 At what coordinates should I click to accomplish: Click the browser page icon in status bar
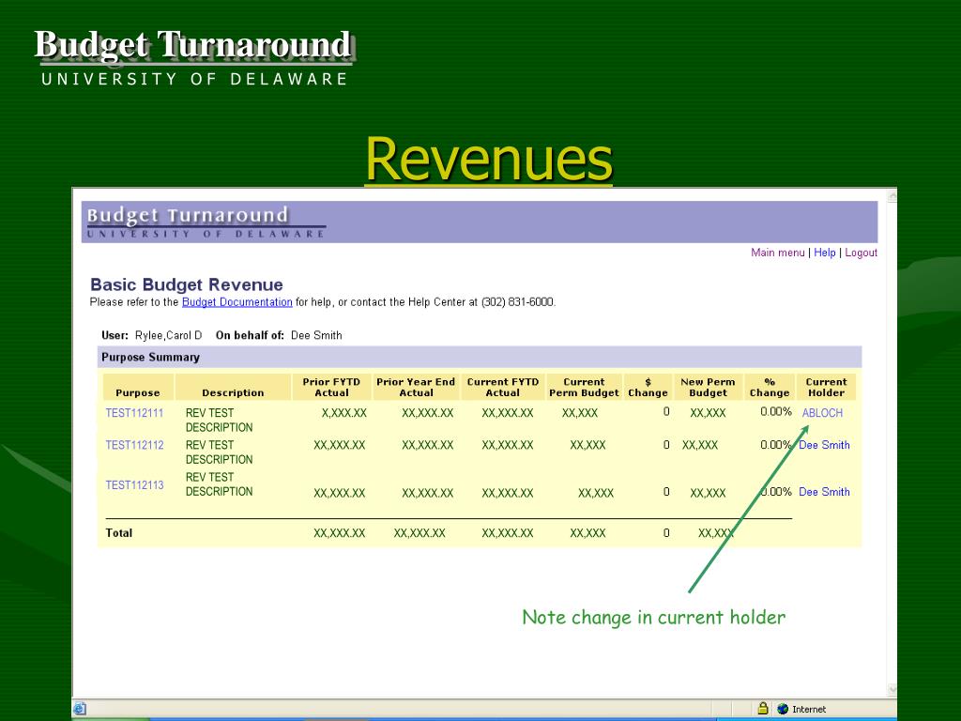click(80, 709)
